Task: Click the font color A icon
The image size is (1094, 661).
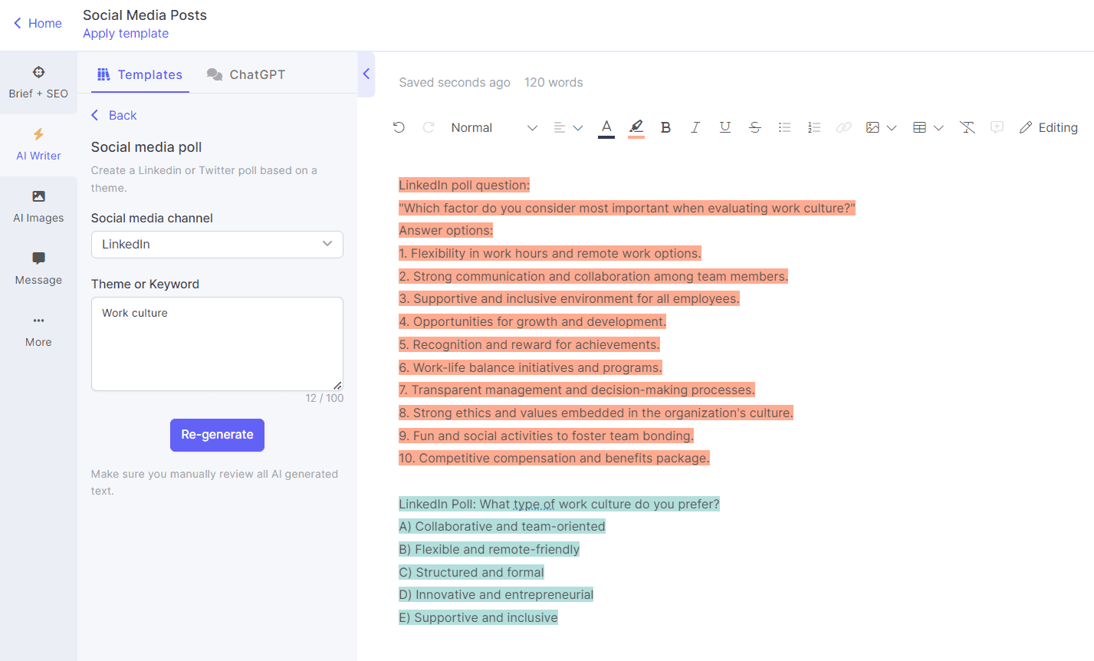Action: [606, 128]
